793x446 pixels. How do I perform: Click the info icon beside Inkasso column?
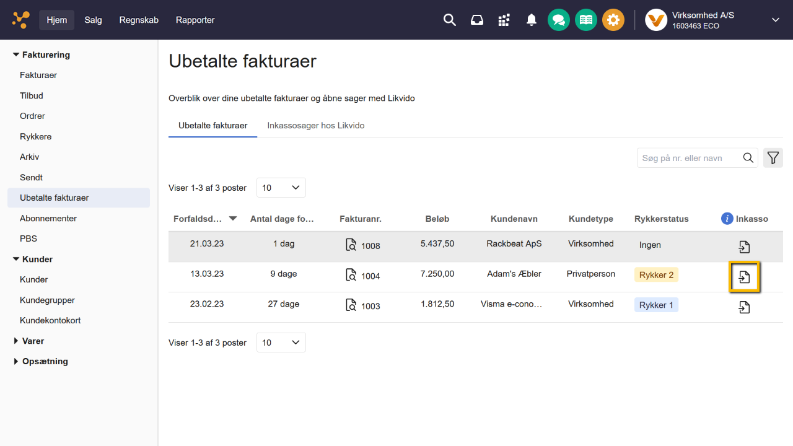coord(726,218)
